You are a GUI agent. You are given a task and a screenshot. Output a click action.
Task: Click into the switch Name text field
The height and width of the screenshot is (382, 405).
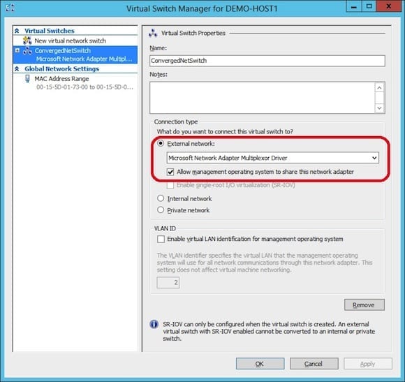pyautogui.click(x=267, y=61)
